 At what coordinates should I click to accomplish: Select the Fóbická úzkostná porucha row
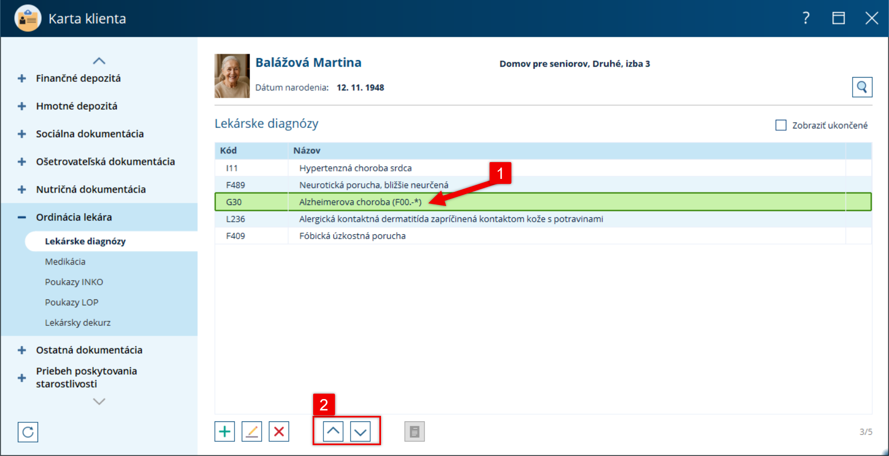pyautogui.click(x=543, y=236)
